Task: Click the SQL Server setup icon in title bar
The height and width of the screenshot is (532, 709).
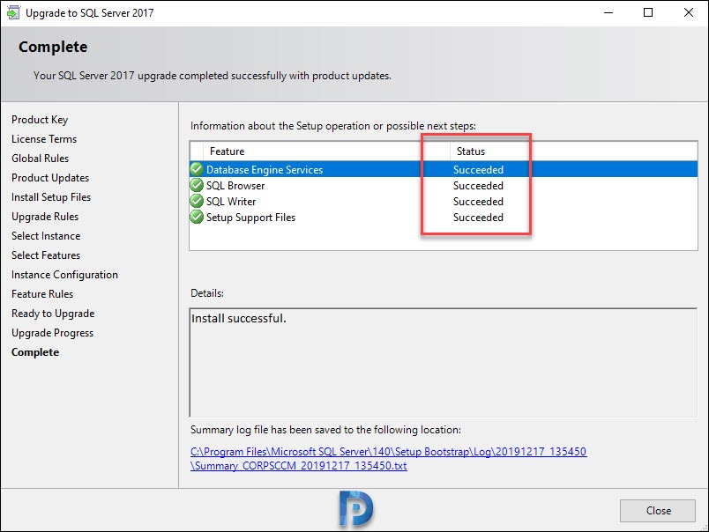Action: click(x=12, y=12)
